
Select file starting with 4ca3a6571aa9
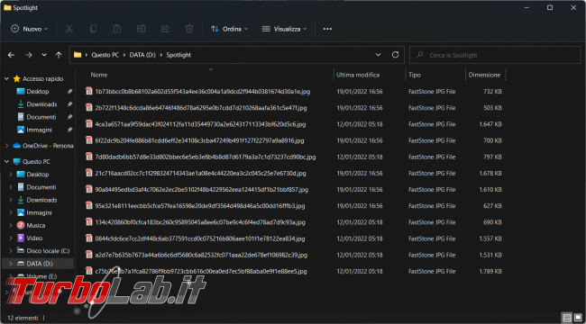coord(200,124)
